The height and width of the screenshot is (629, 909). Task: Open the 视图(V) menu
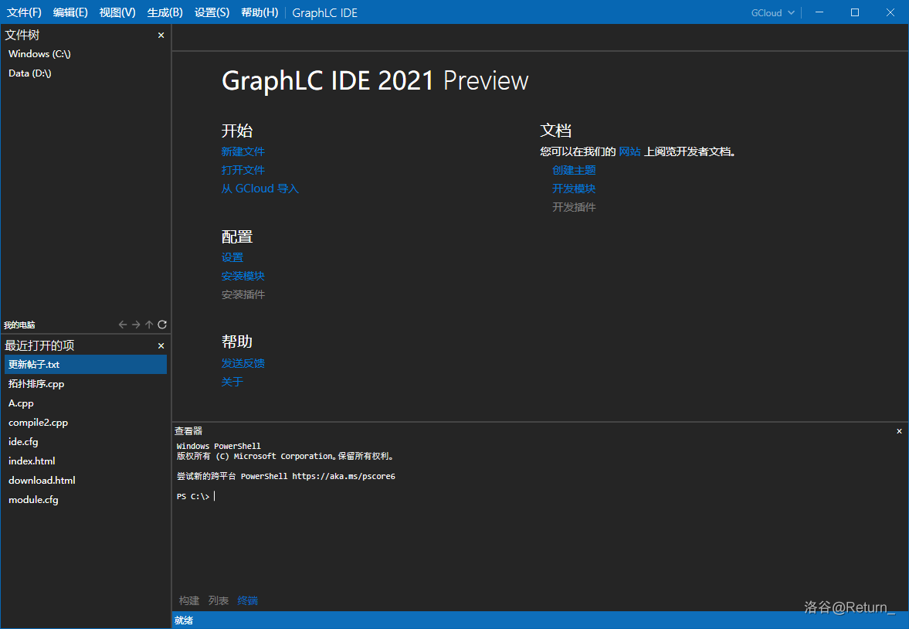(117, 13)
